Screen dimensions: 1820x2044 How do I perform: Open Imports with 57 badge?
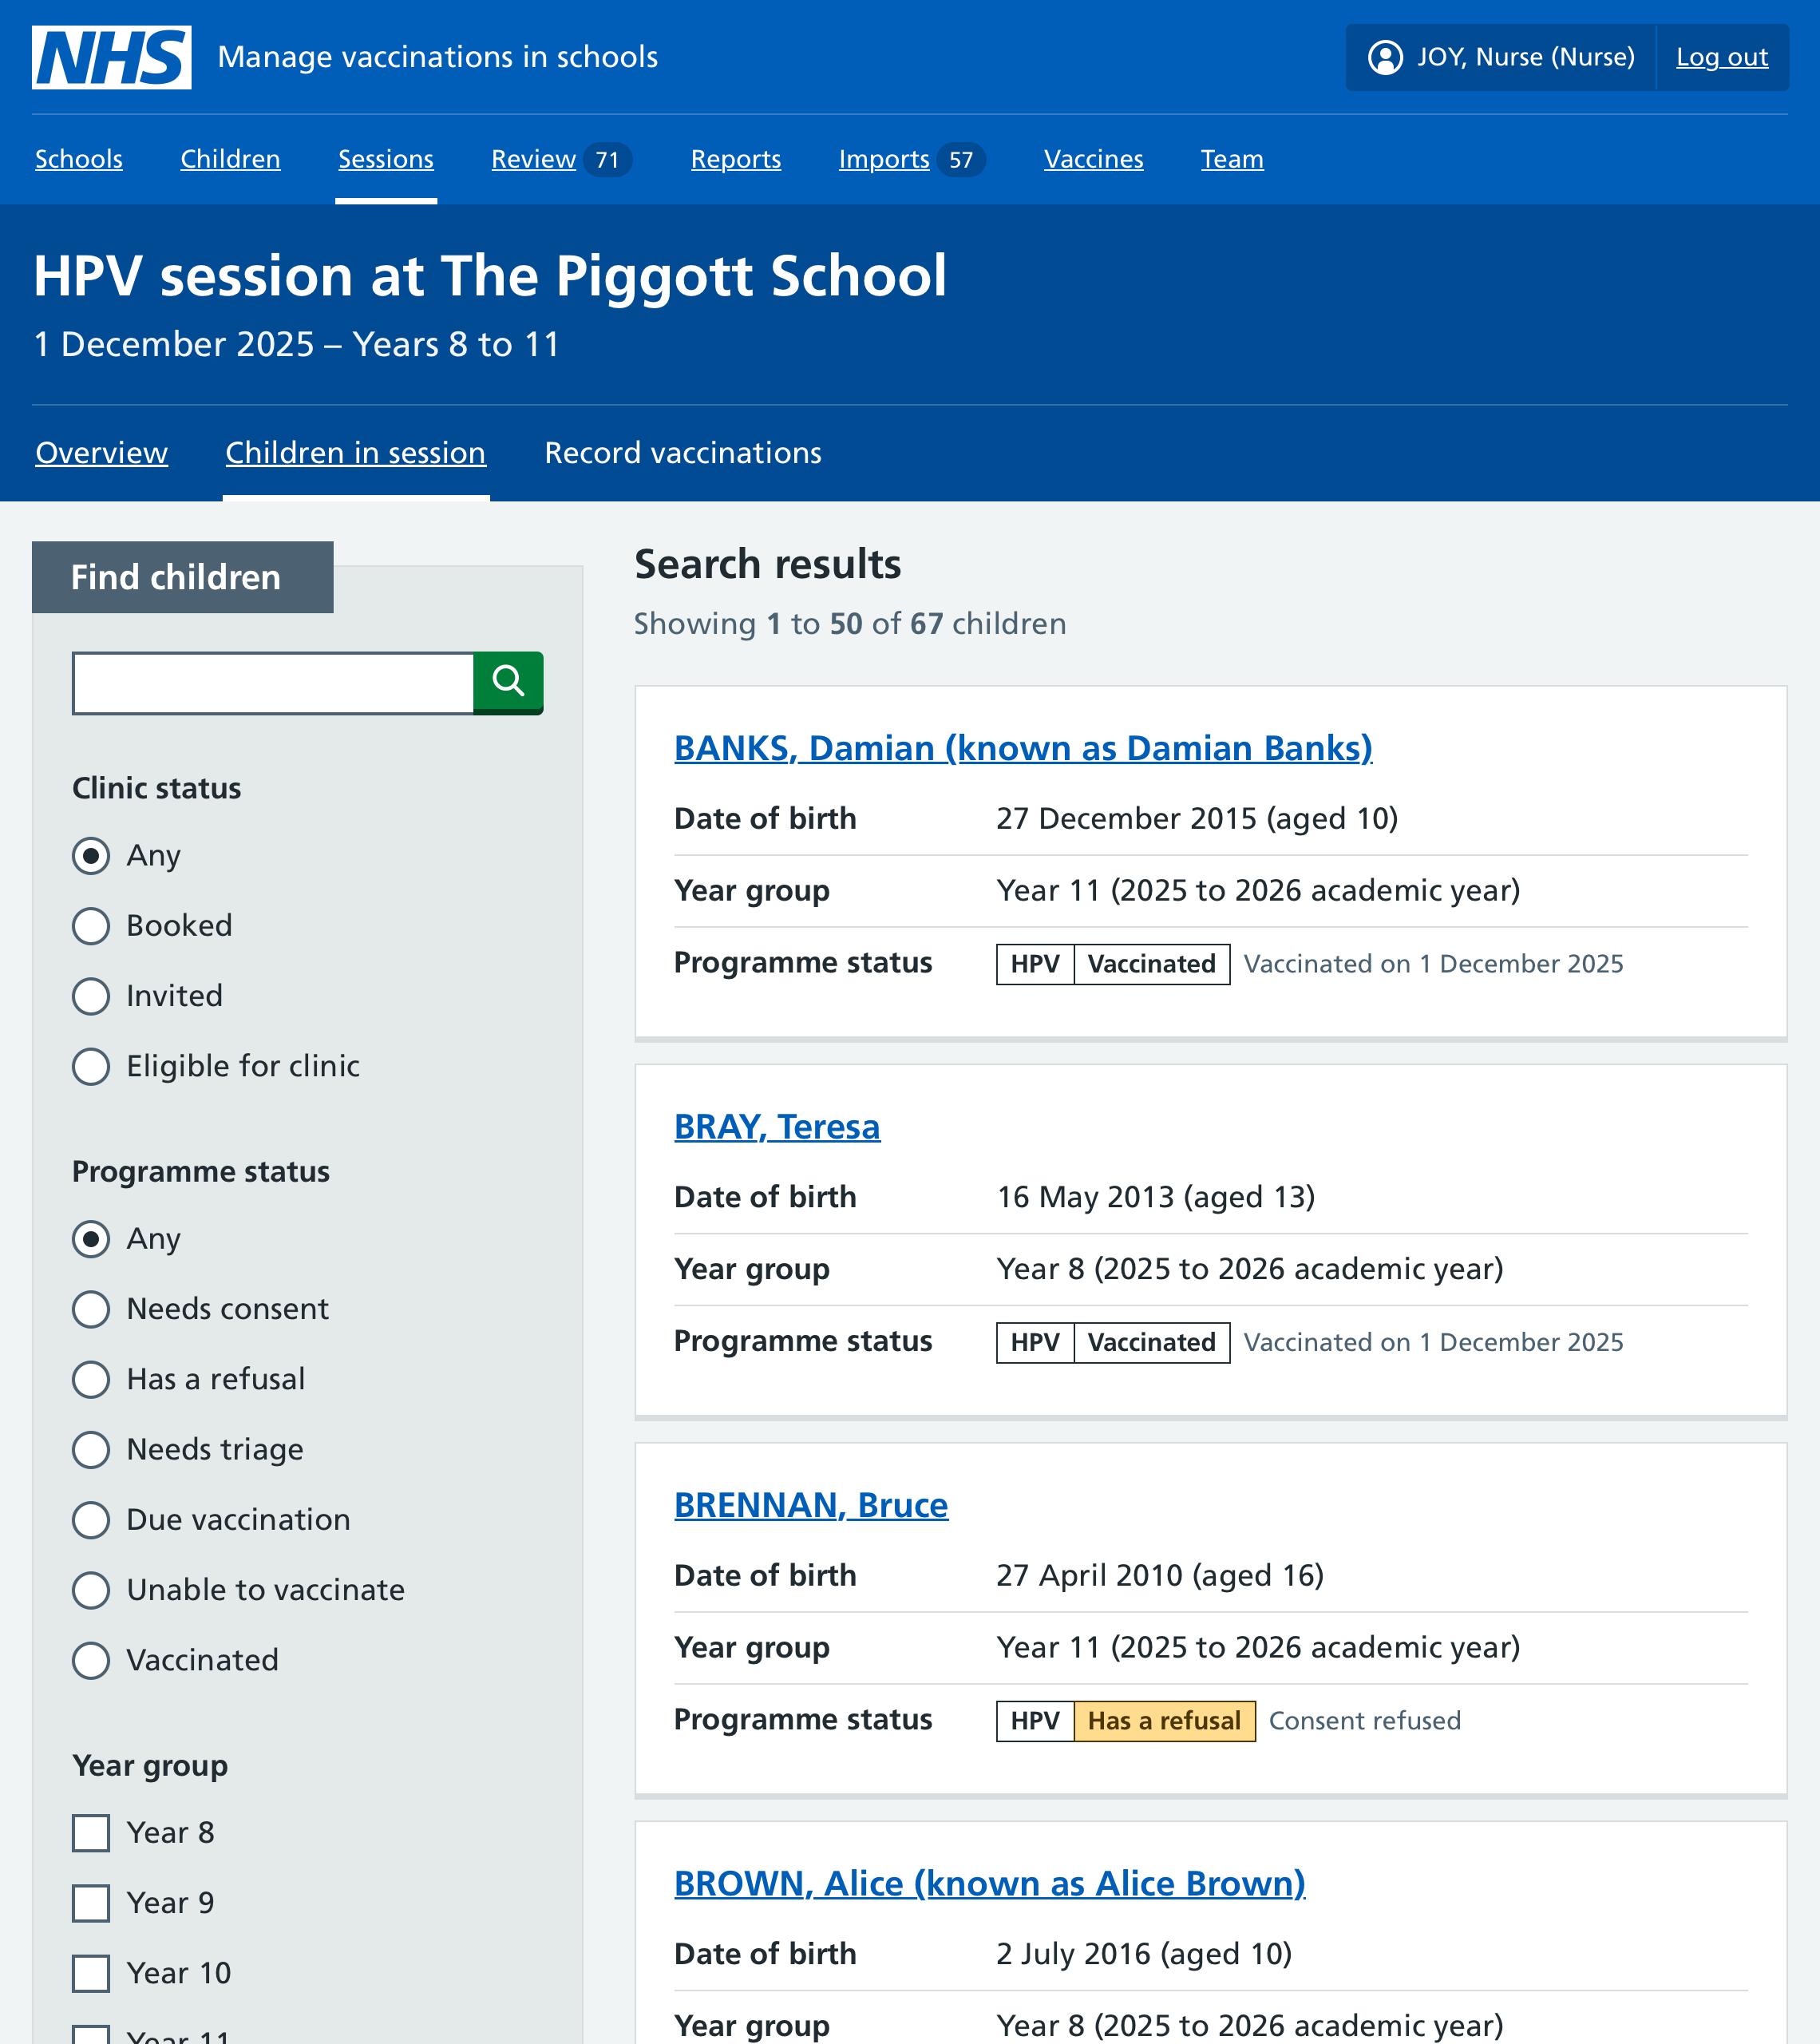point(911,159)
